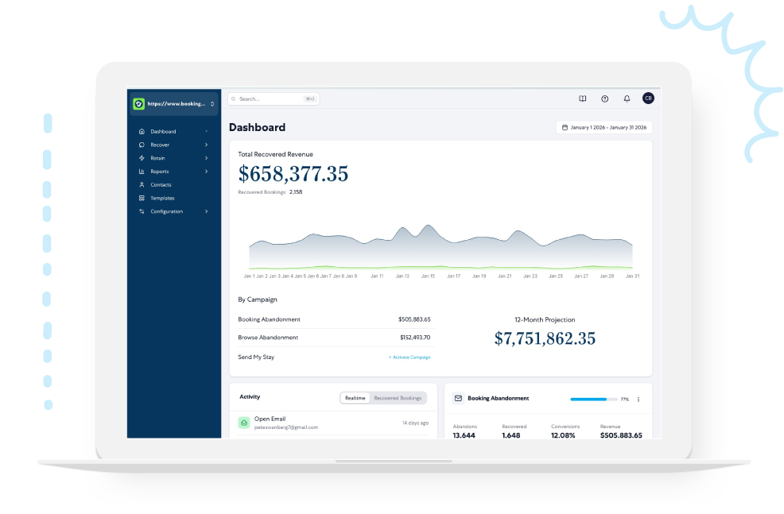Click the Booking Abandonment envelope icon
The height and width of the screenshot is (514, 784).
click(x=458, y=398)
